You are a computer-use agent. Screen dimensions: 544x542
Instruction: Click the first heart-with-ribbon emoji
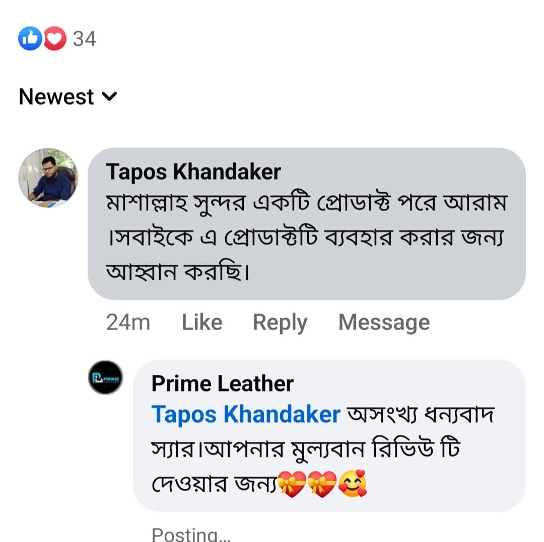pos(292,485)
